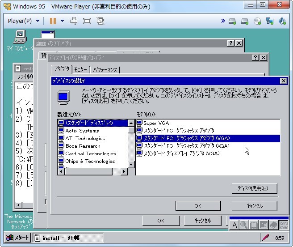Open ファイル menu in the Notepad window

pyautogui.click(x=25, y=77)
